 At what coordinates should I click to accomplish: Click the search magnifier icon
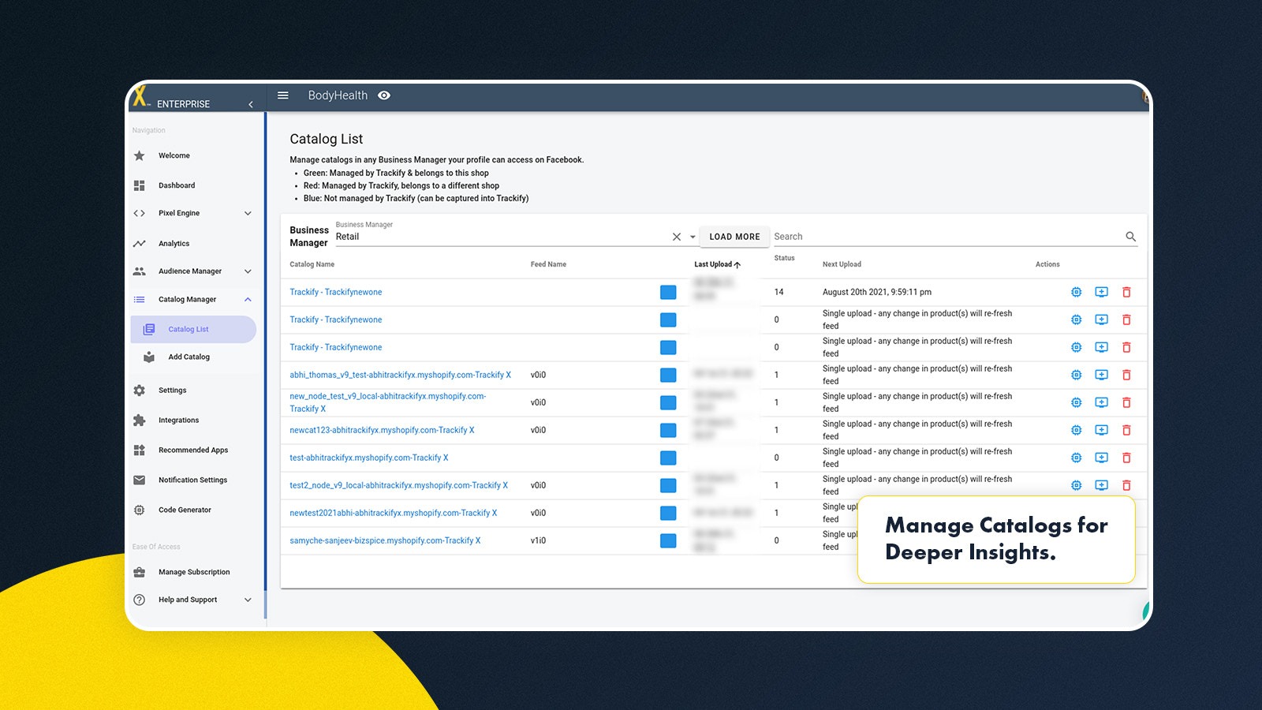coord(1130,237)
